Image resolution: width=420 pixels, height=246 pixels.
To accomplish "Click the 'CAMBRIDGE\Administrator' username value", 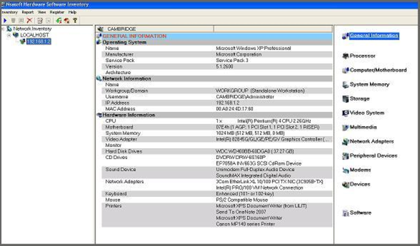I will 245,97.
